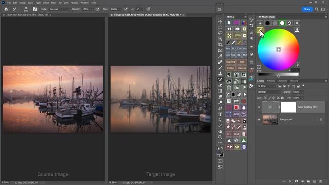Open the Filter menu
Image resolution: width=329 pixels, height=185 pixels.
point(53,3)
